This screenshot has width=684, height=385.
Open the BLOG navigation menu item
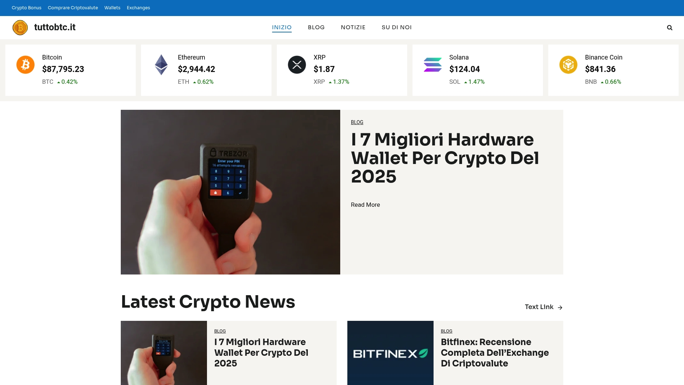pos(316,27)
